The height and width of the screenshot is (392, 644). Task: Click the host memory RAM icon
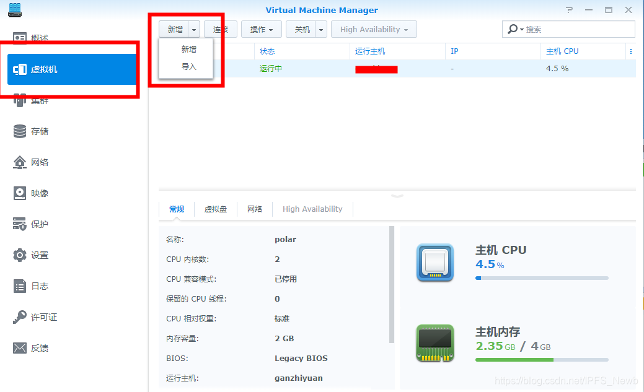[435, 343]
